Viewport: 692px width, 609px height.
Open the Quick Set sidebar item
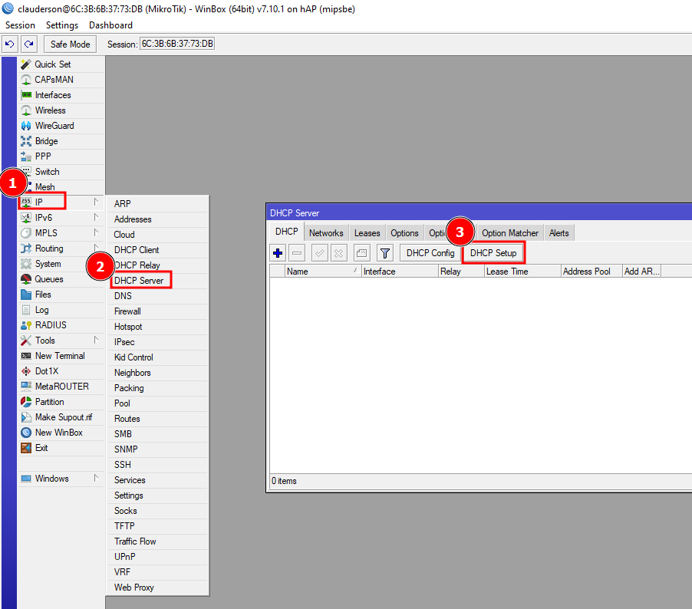[x=52, y=64]
